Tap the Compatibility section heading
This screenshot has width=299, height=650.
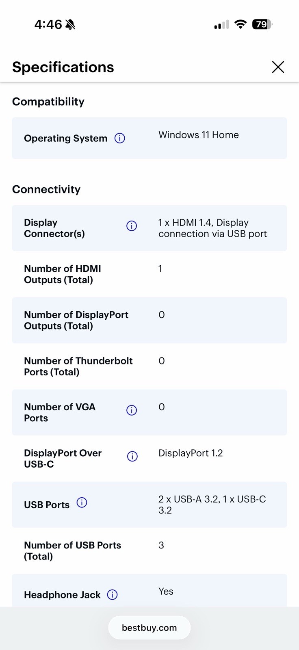[x=48, y=102]
